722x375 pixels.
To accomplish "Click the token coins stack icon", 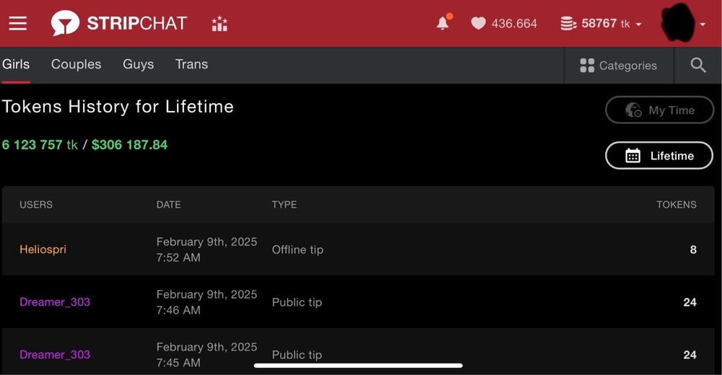I will click(x=568, y=24).
